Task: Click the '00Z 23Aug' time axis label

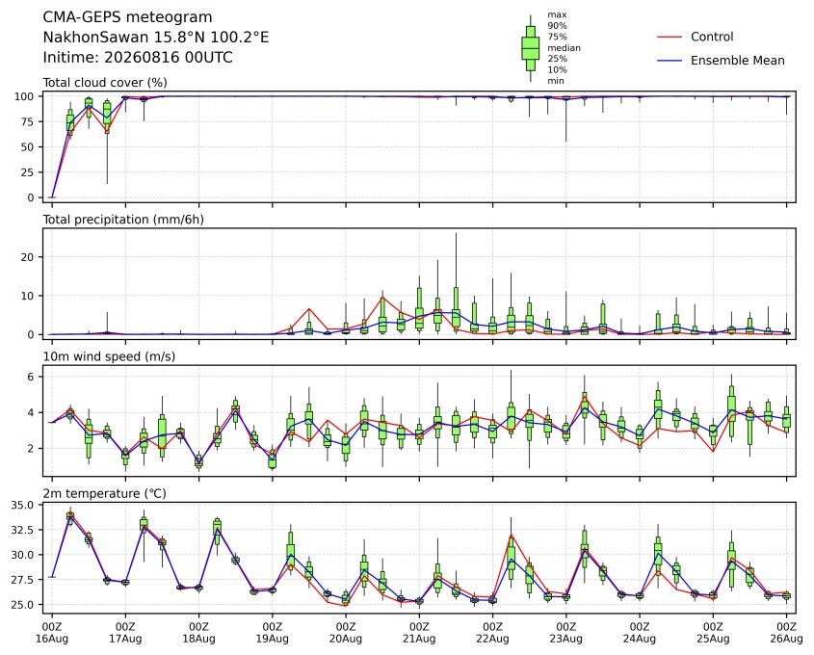Action: click(565, 633)
